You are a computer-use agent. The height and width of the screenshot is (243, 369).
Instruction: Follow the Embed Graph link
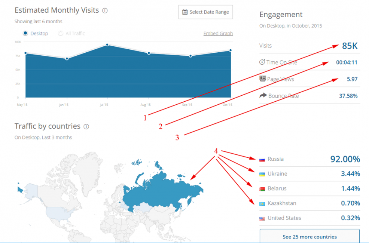coord(218,33)
